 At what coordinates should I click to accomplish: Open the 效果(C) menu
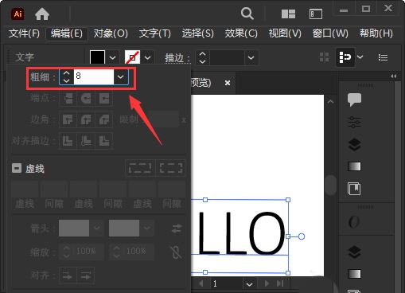pos(241,33)
